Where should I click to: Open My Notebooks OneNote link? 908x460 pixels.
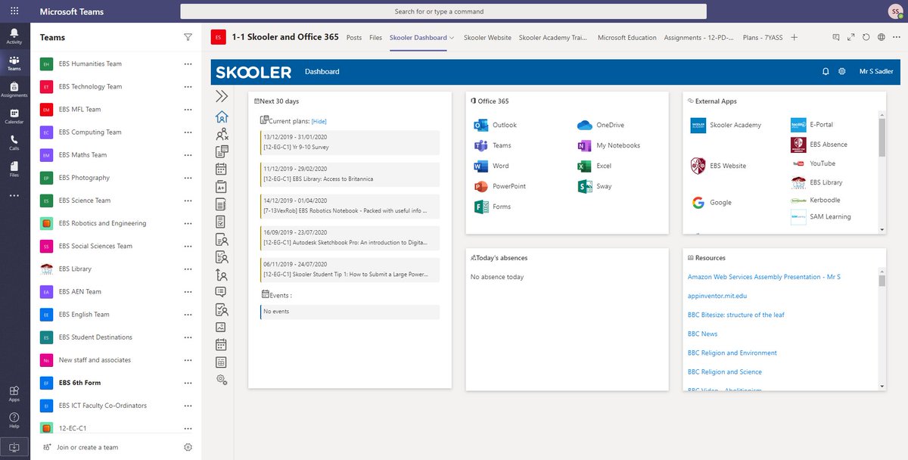pos(609,145)
